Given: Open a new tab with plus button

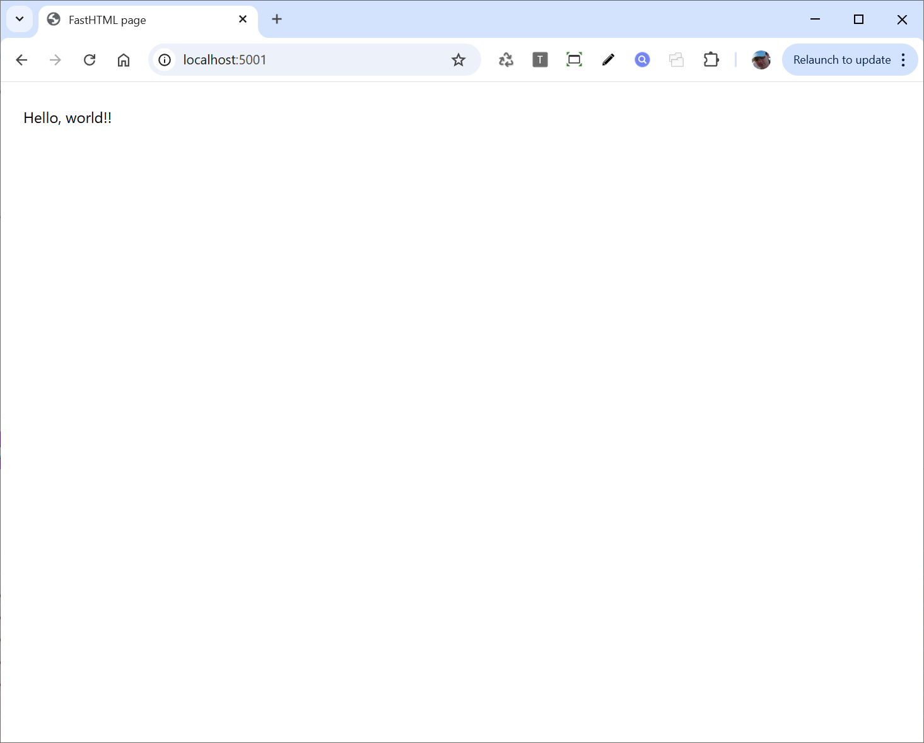Looking at the screenshot, I should pyautogui.click(x=277, y=20).
